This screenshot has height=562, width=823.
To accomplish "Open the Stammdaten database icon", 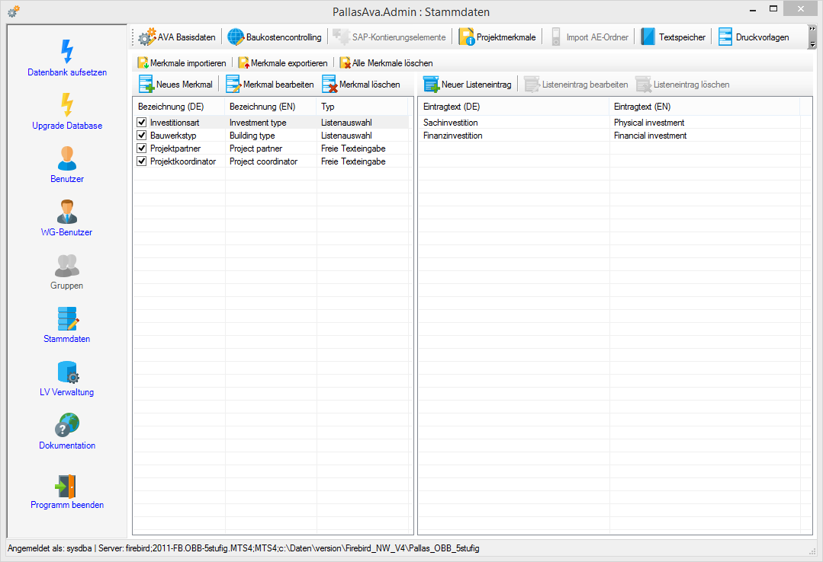I will click(68, 318).
